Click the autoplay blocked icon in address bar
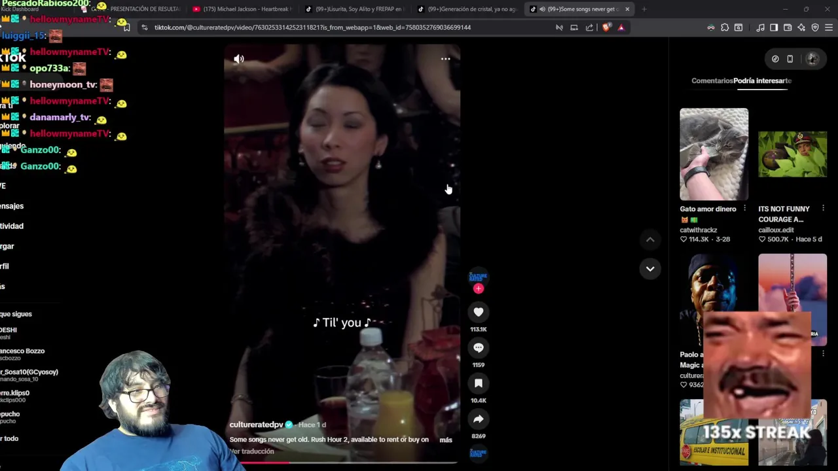Image resolution: width=838 pixels, height=471 pixels. 559,27
